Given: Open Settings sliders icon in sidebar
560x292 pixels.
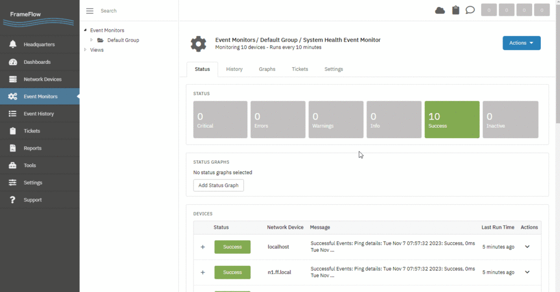Looking at the screenshot, I should click(13, 182).
